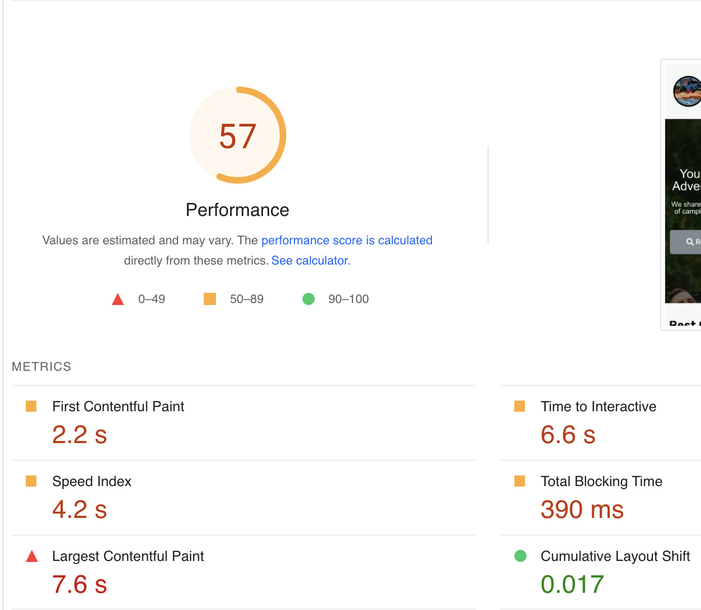Screen dimensions: 701x610
Task: Expand the Cumulative Layout Shift metric row
Action: click(615, 556)
